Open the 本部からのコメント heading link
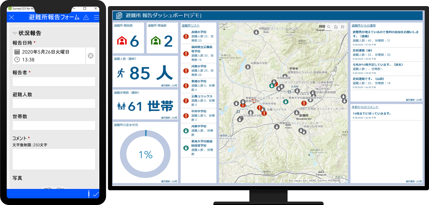Screen dimensions: 429x205 point(365,107)
